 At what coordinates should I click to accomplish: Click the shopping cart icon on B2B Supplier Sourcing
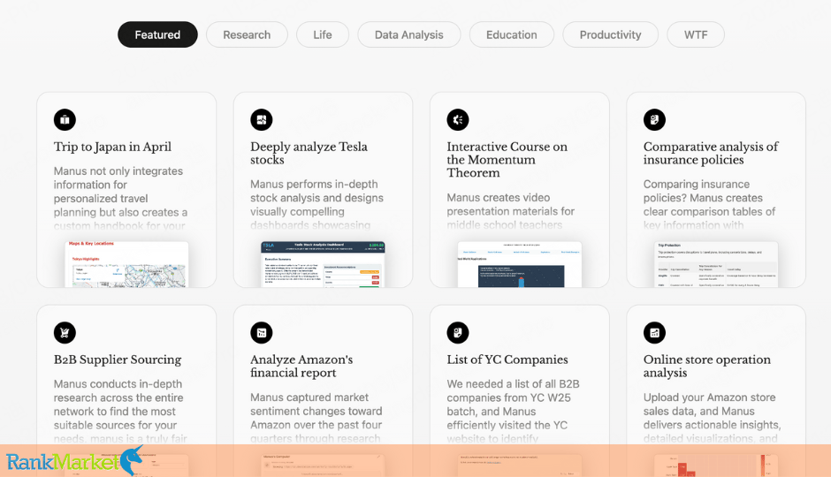click(x=65, y=332)
